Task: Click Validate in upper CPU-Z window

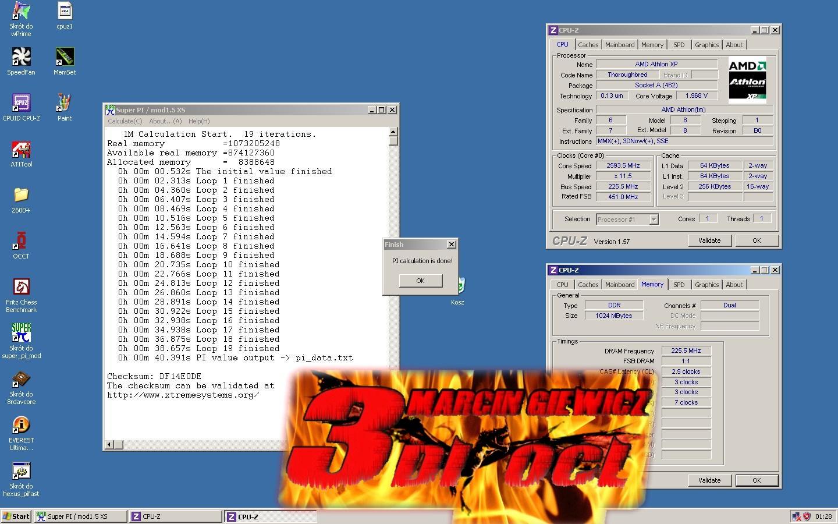Action: (x=710, y=240)
